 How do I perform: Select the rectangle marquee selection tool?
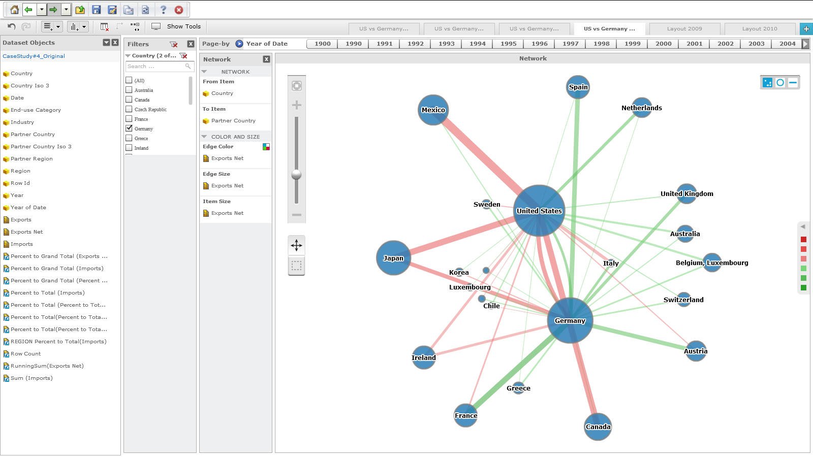pyautogui.click(x=296, y=266)
